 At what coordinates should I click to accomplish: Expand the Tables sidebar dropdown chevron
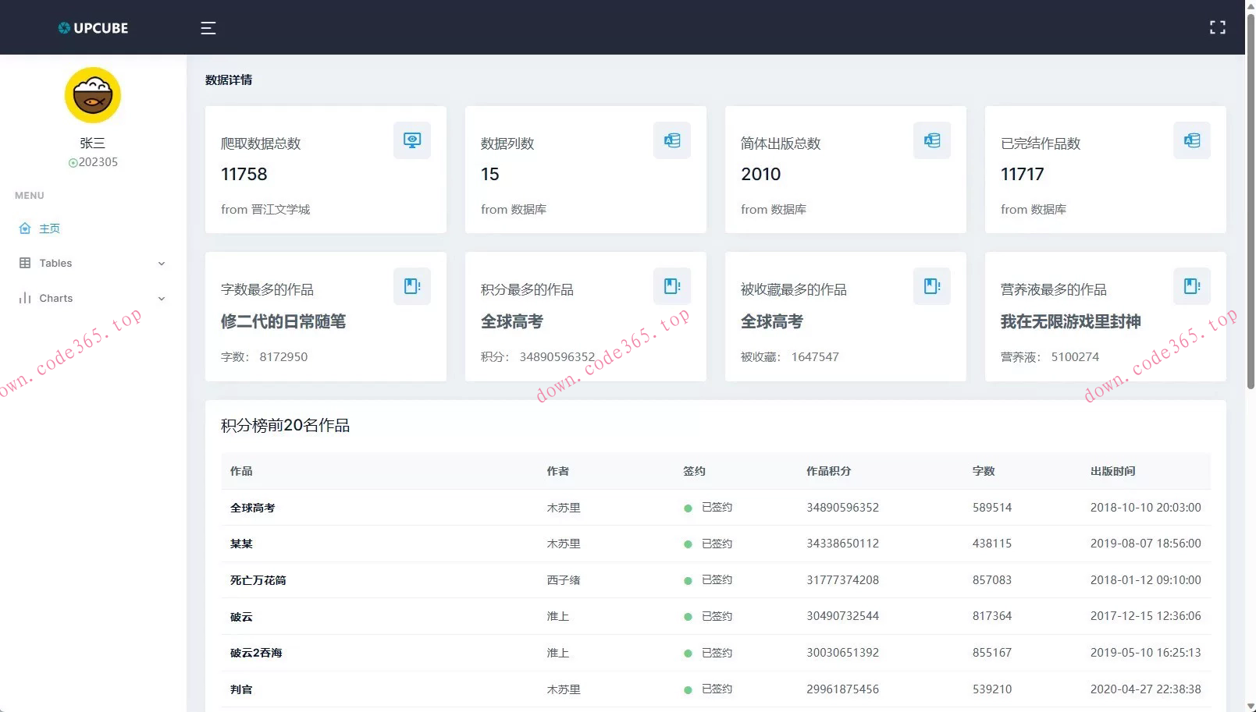162,264
